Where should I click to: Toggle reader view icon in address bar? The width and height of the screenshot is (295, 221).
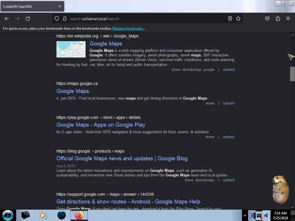pyautogui.click(x=230, y=18)
